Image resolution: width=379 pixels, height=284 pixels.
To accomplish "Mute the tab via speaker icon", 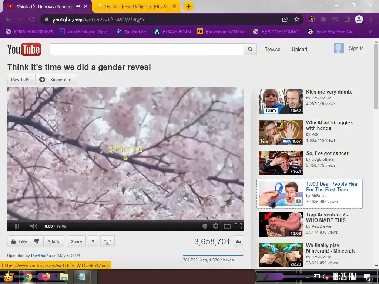I will click(x=78, y=6).
